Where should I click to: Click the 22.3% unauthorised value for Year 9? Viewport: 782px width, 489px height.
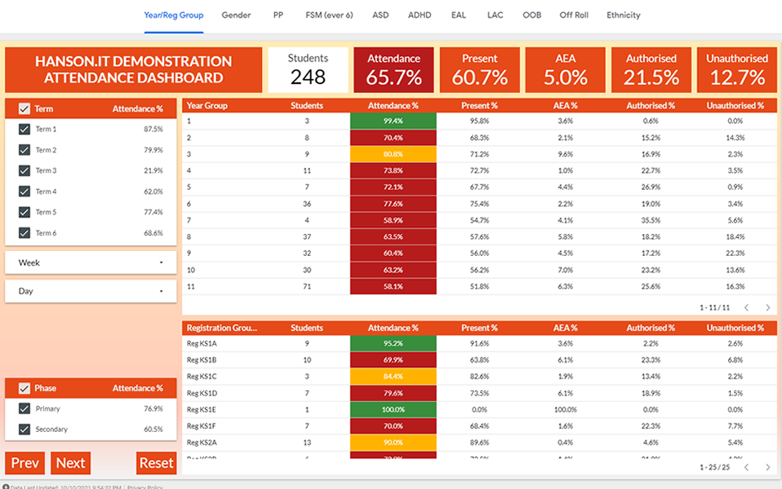735,253
